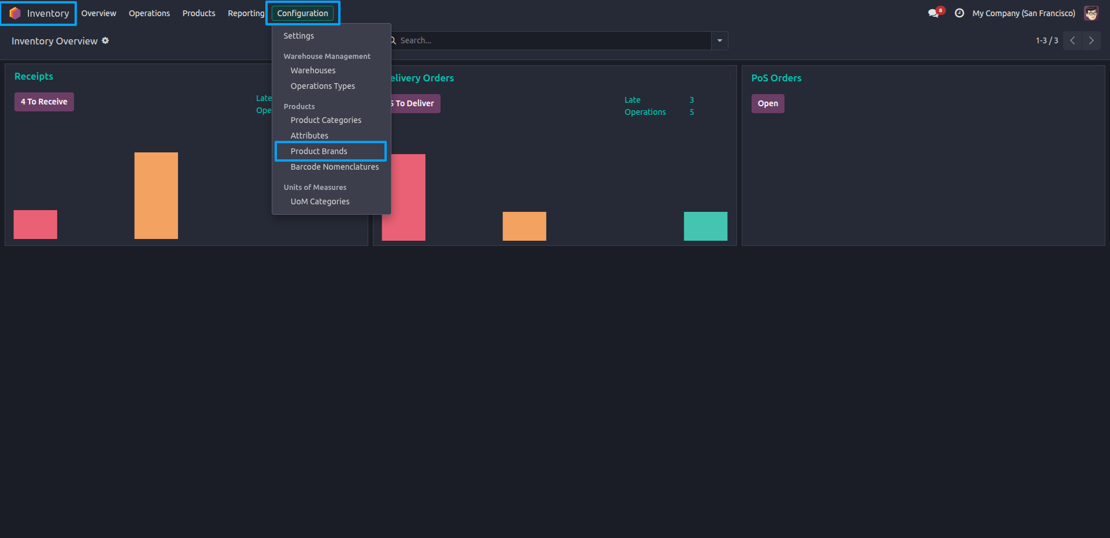The height and width of the screenshot is (538, 1110).
Task: Open the discuss messages icon with badge
Action: point(935,13)
